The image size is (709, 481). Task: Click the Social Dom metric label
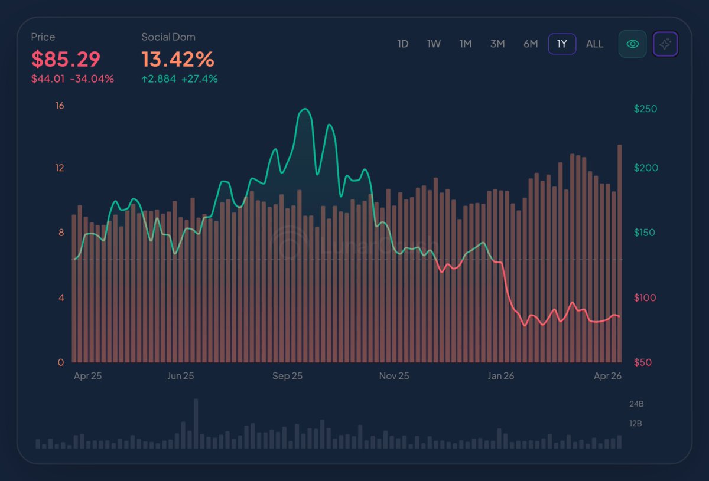[168, 37]
